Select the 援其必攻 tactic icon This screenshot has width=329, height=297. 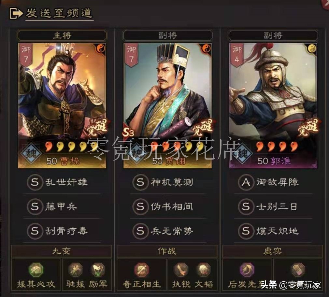pyautogui.click(x=36, y=270)
